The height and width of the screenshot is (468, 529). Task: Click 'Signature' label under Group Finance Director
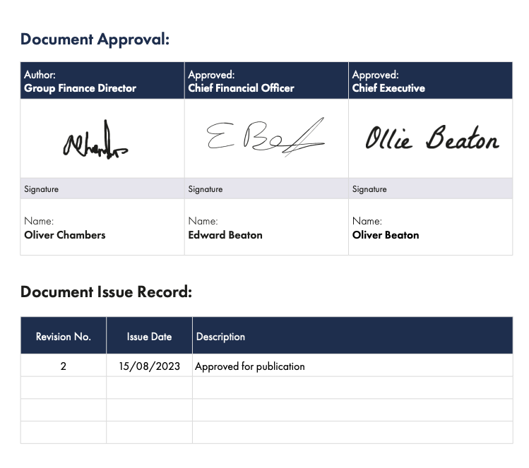tap(41, 189)
